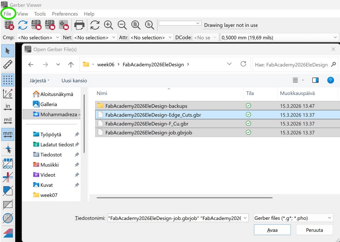The height and width of the screenshot is (242, 340).
Task: Select the Measure ruler tool
Action: [x=8, y=65]
